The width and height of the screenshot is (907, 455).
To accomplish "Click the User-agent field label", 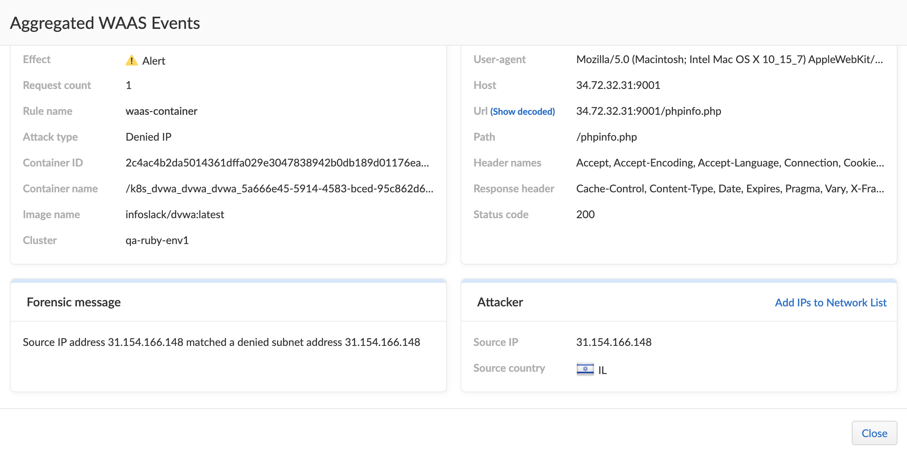I will pos(499,59).
